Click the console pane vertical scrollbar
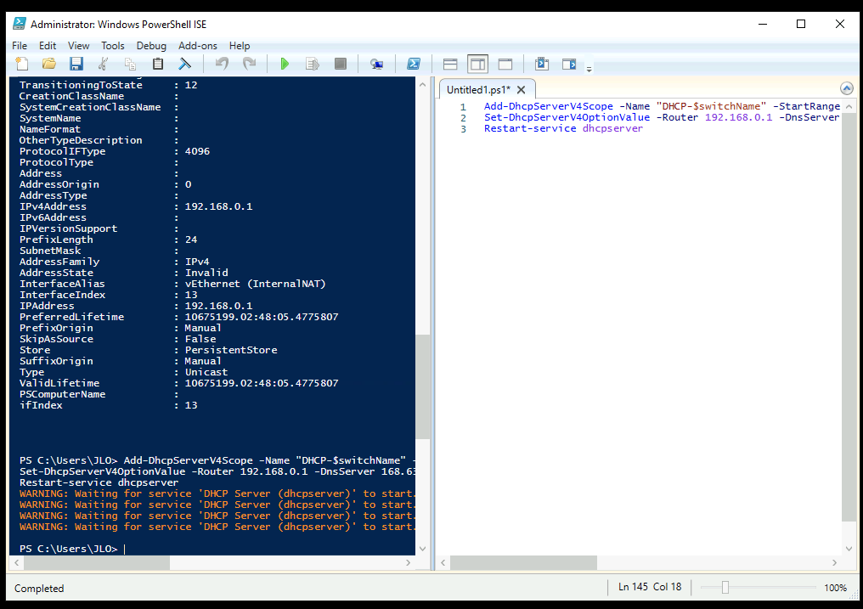The height and width of the screenshot is (609, 863). pyautogui.click(x=422, y=386)
